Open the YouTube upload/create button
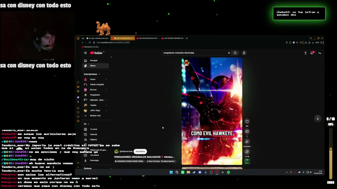The width and height of the screenshot is (337, 189). (x=305, y=53)
